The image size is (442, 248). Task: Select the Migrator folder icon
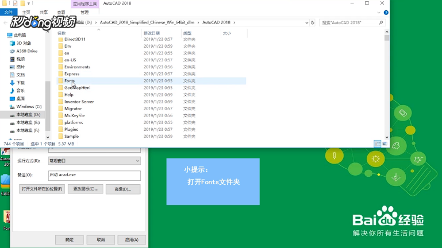(x=60, y=108)
